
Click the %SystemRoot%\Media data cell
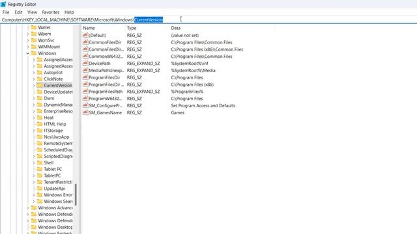pyautogui.click(x=193, y=70)
